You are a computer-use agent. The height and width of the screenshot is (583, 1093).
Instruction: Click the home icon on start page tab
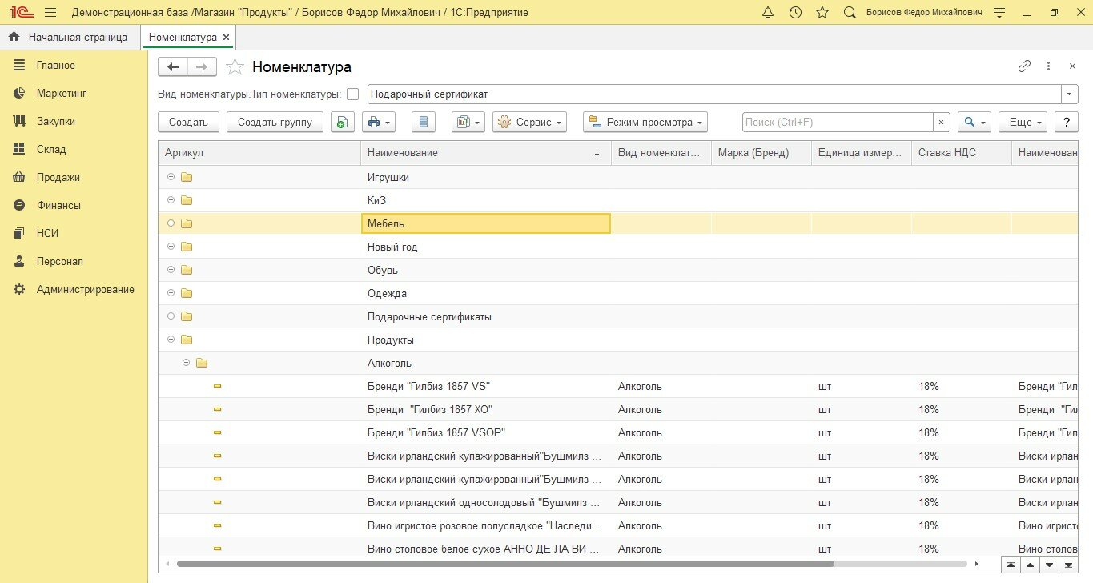click(14, 37)
